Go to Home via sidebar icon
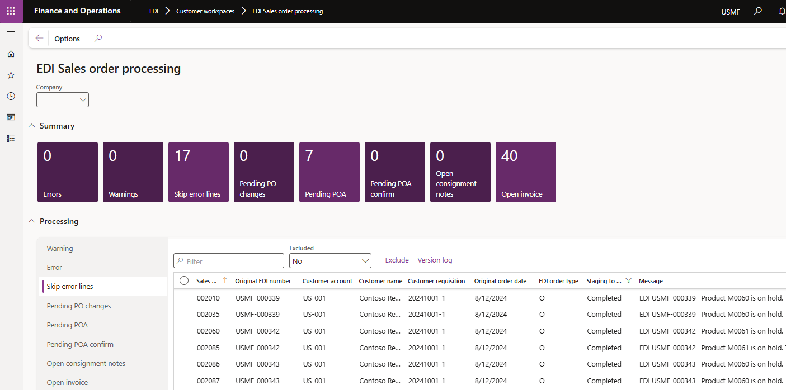Screen dimensions: 786x390 click(11, 54)
